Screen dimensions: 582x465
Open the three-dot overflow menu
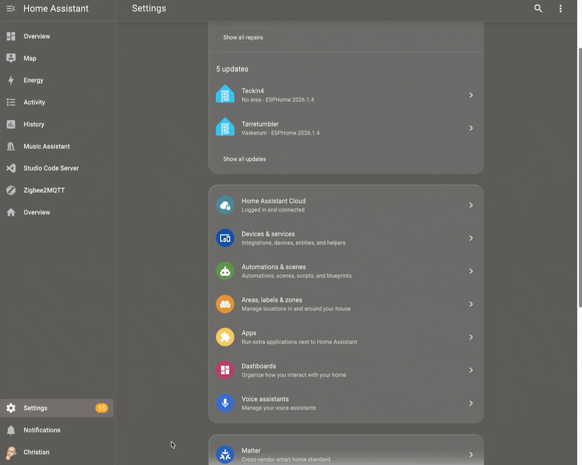[560, 8]
